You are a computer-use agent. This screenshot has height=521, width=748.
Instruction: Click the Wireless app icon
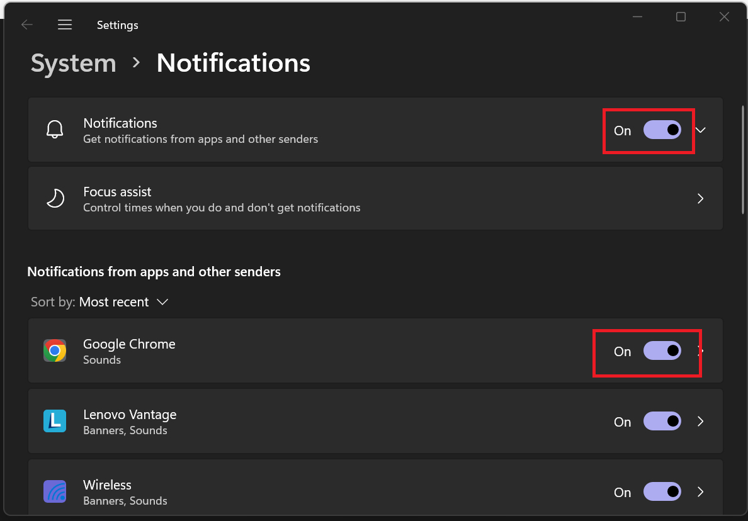[x=55, y=492]
